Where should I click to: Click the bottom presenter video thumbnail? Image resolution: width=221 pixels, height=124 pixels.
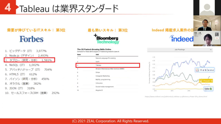pyautogui.click(x=207, y=38)
